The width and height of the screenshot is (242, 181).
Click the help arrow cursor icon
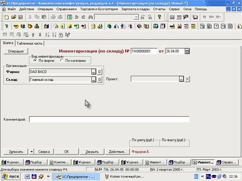(67, 35)
